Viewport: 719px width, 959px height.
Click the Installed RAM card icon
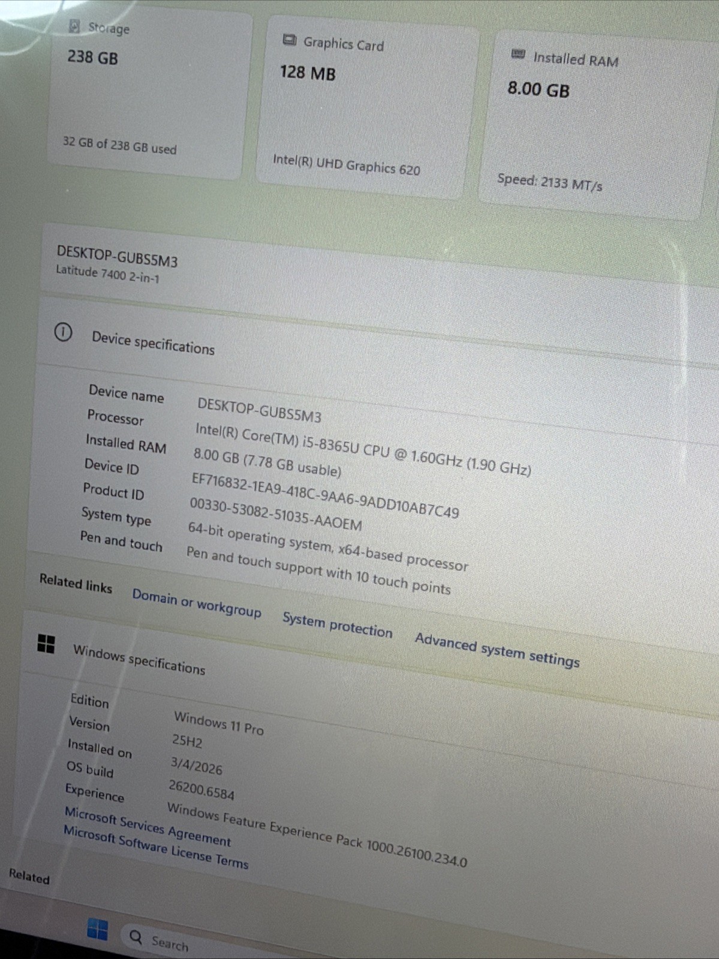click(x=518, y=55)
